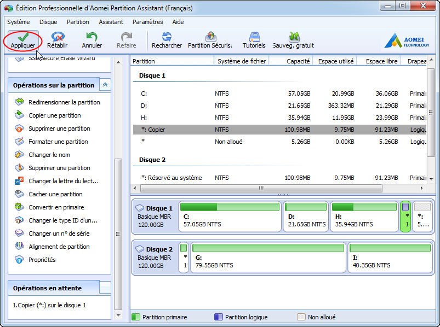Screen dimensions: 440x327
Task: Open the Aide menu
Action: point(178,22)
